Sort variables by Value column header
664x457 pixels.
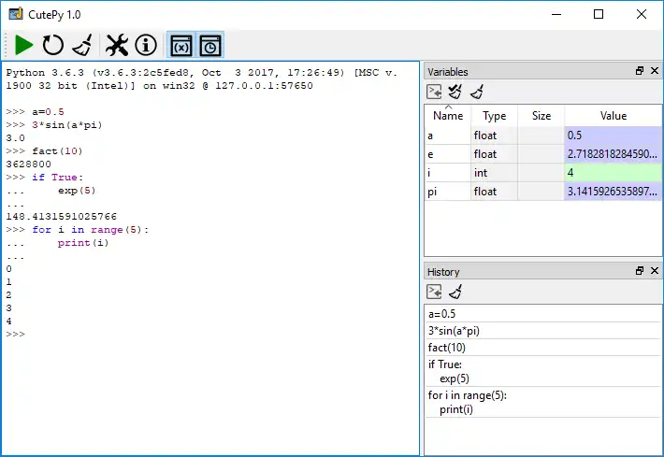tap(613, 116)
